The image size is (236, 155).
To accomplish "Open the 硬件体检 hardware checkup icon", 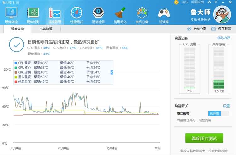I will tap(12, 15).
